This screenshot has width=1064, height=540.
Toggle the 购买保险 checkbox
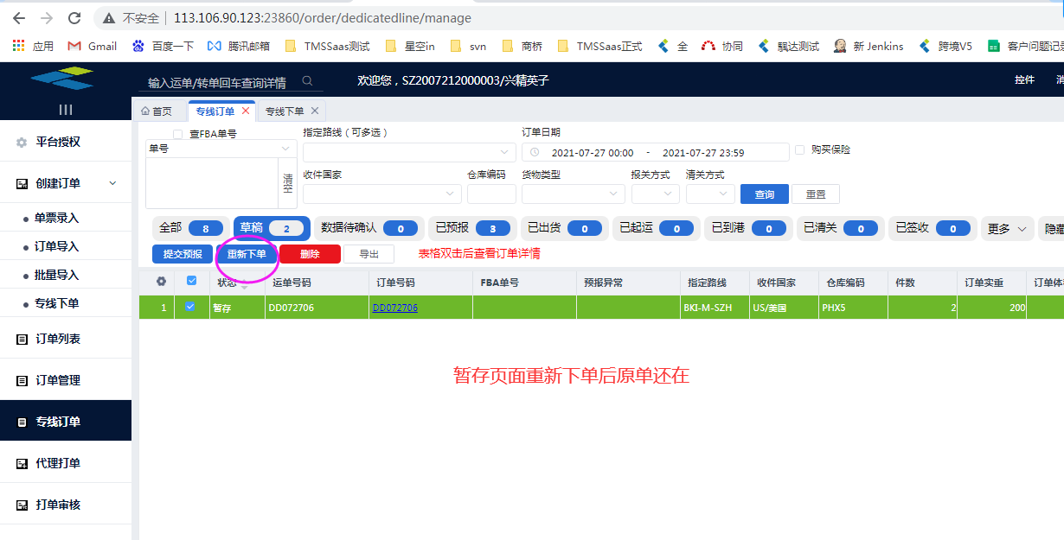tap(799, 149)
